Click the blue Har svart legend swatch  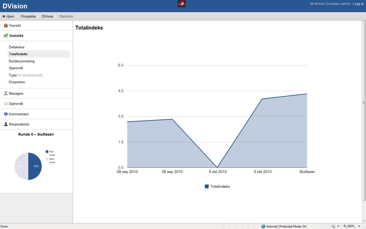[x=47, y=152]
